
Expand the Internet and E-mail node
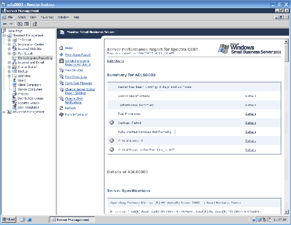9,62
